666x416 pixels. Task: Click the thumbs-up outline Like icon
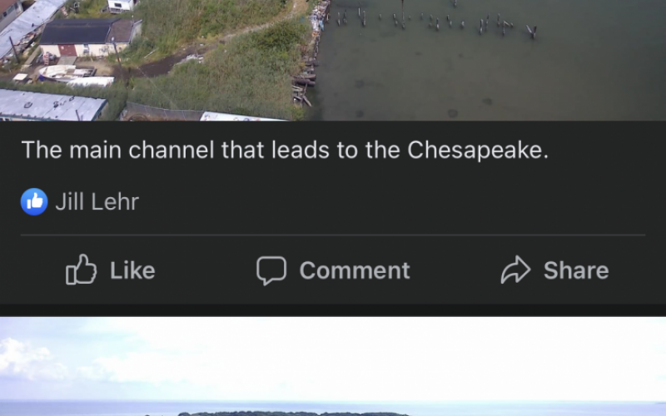[x=81, y=270]
